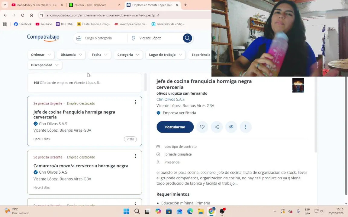Open YouTube bookmark
This screenshot has height=217, width=348.
44,24
